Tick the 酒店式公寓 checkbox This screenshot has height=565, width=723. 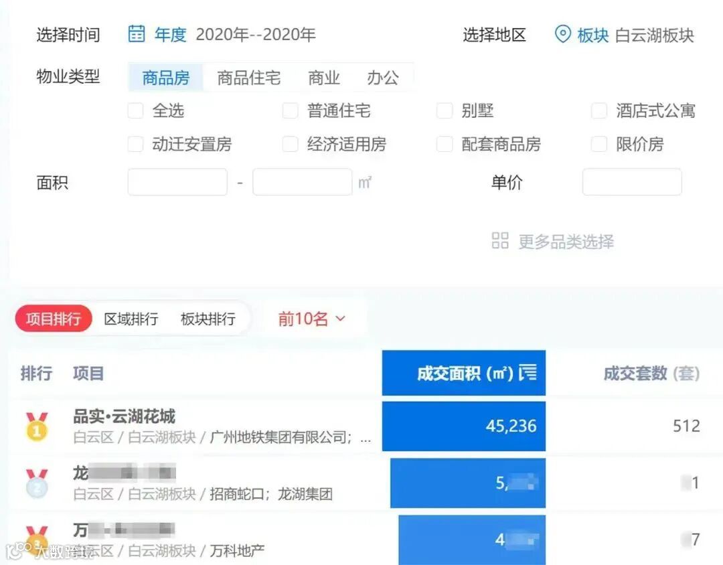[599, 110]
